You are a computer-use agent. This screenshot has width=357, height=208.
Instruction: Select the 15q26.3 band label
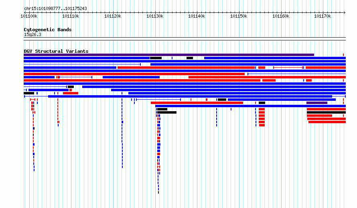pos(32,34)
